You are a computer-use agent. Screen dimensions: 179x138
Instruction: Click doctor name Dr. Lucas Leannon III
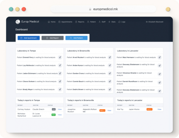(x=36, y=115)
